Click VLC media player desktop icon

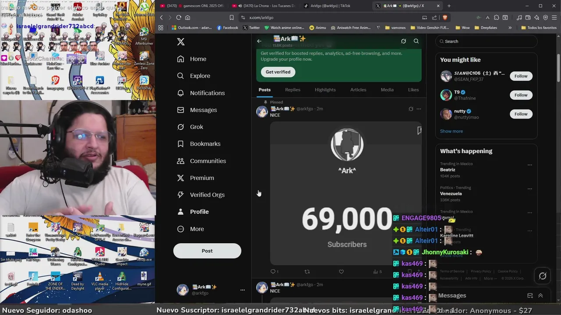tap(99, 281)
